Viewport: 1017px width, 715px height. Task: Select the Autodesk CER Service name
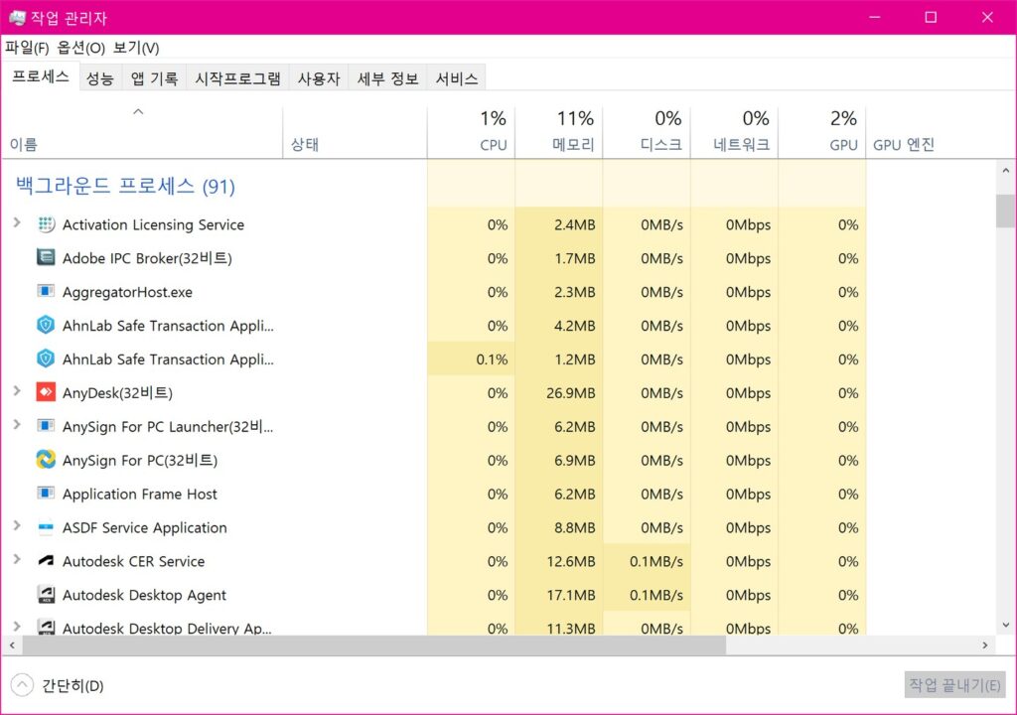click(134, 561)
